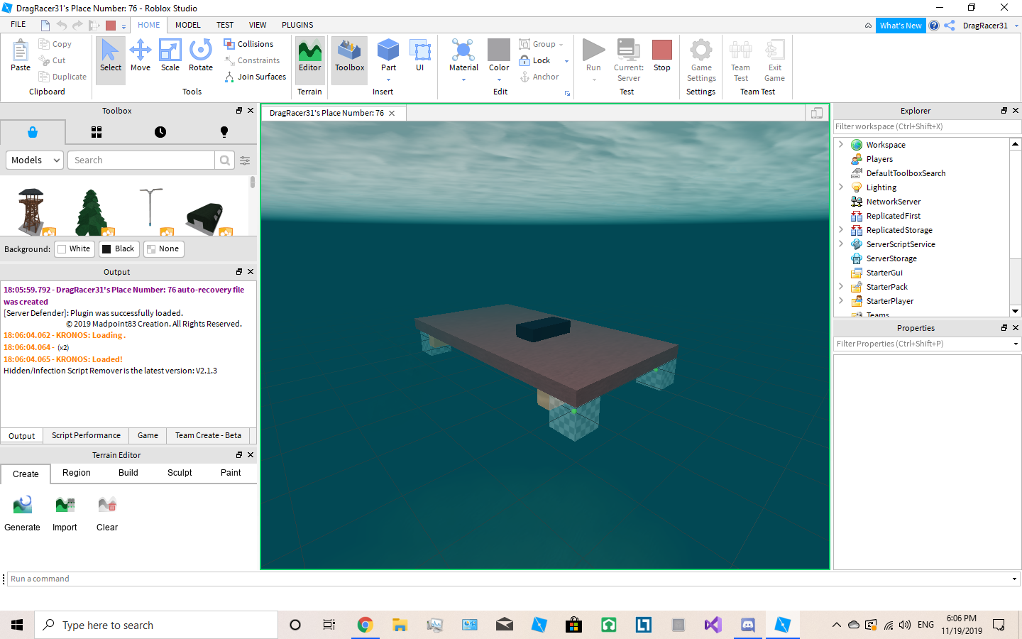1022x639 pixels.
Task: Switch to the MODEL ribbon tab
Action: click(188, 25)
